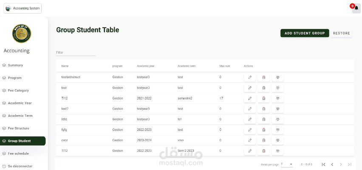Click the Actions column header

(249, 66)
